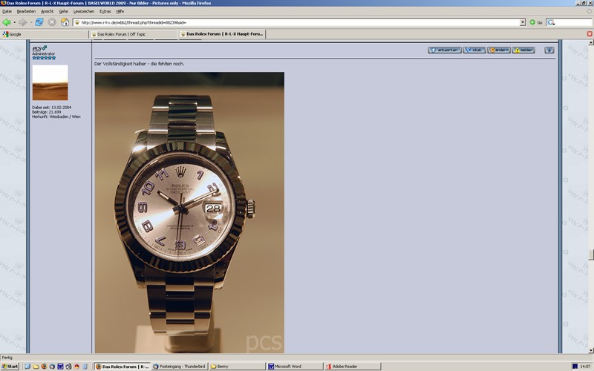Click the browser Back arrow button
Screen dimensions: 594x371
tap(7, 22)
